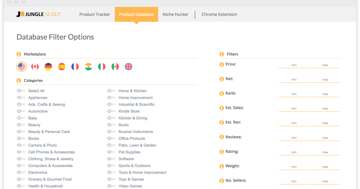The width and height of the screenshot is (360, 189).
Task: Click the Rank max input field
Action: tap(325, 94)
